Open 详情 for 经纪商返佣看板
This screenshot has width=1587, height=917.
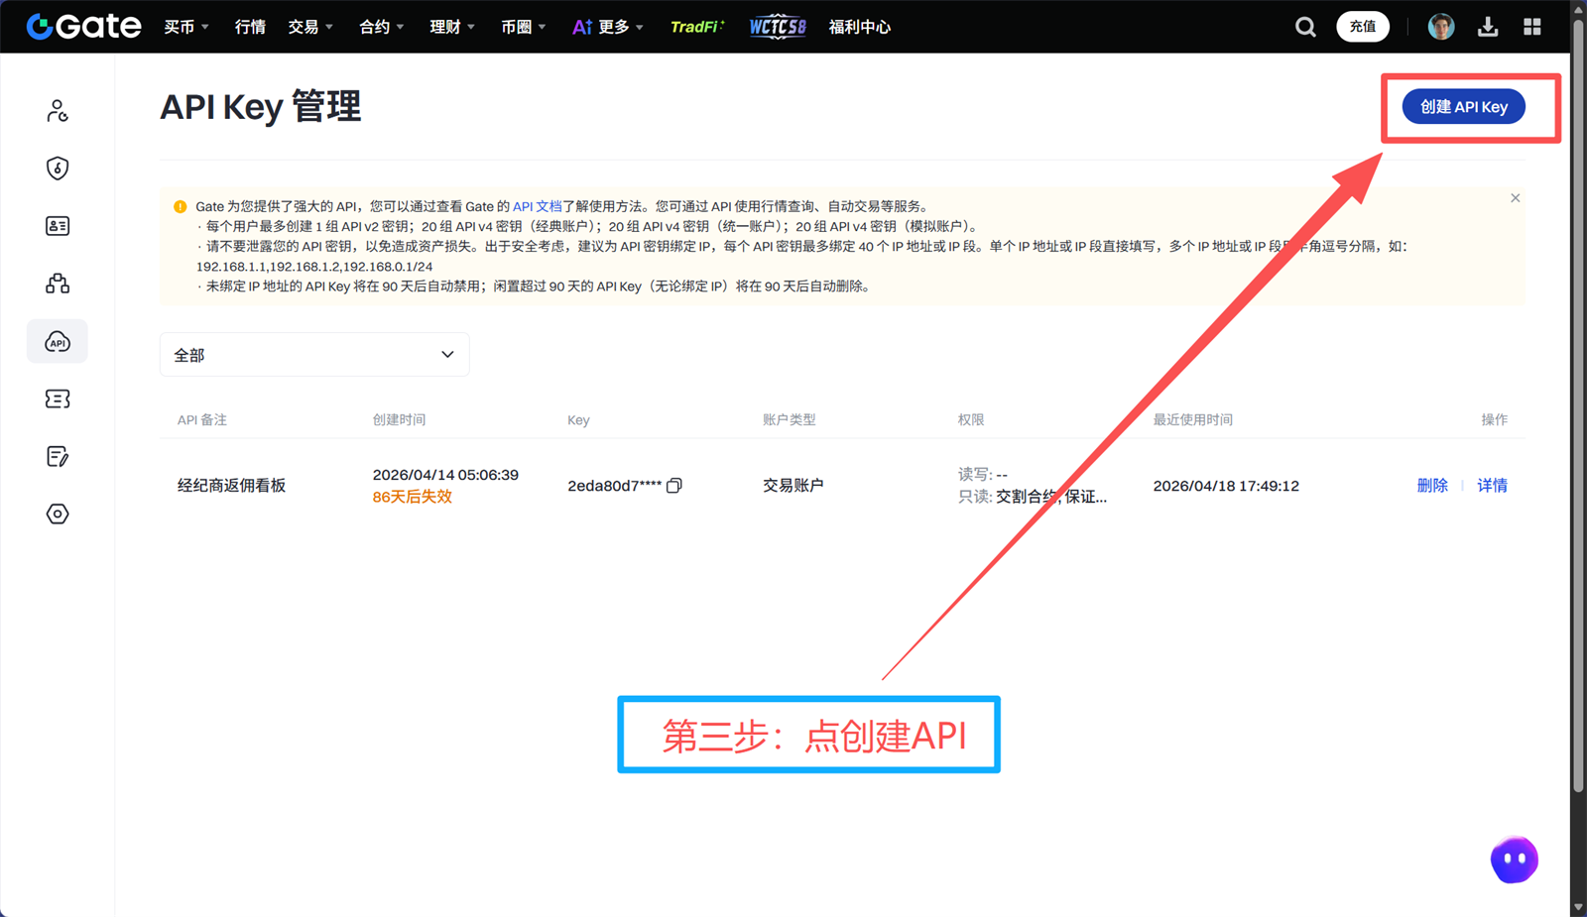(x=1492, y=486)
